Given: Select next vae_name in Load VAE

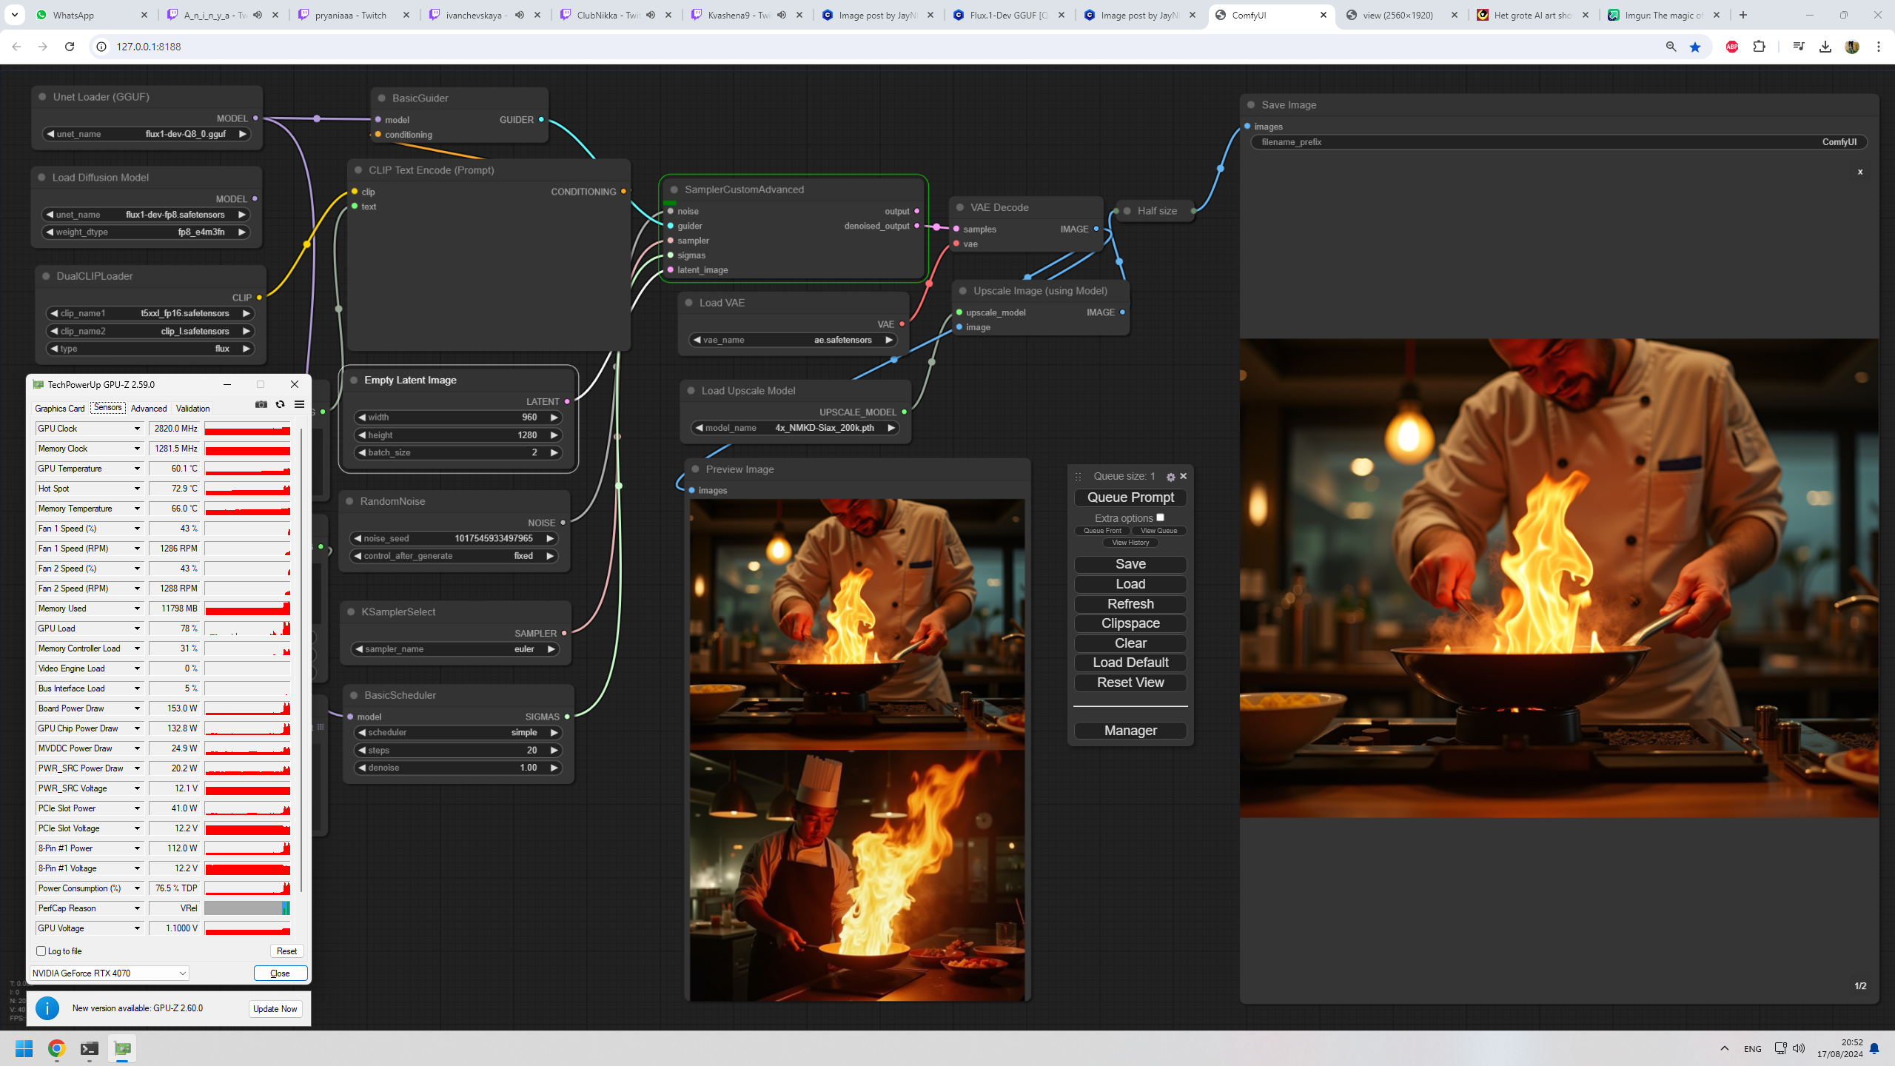Looking at the screenshot, I should 888,341.
